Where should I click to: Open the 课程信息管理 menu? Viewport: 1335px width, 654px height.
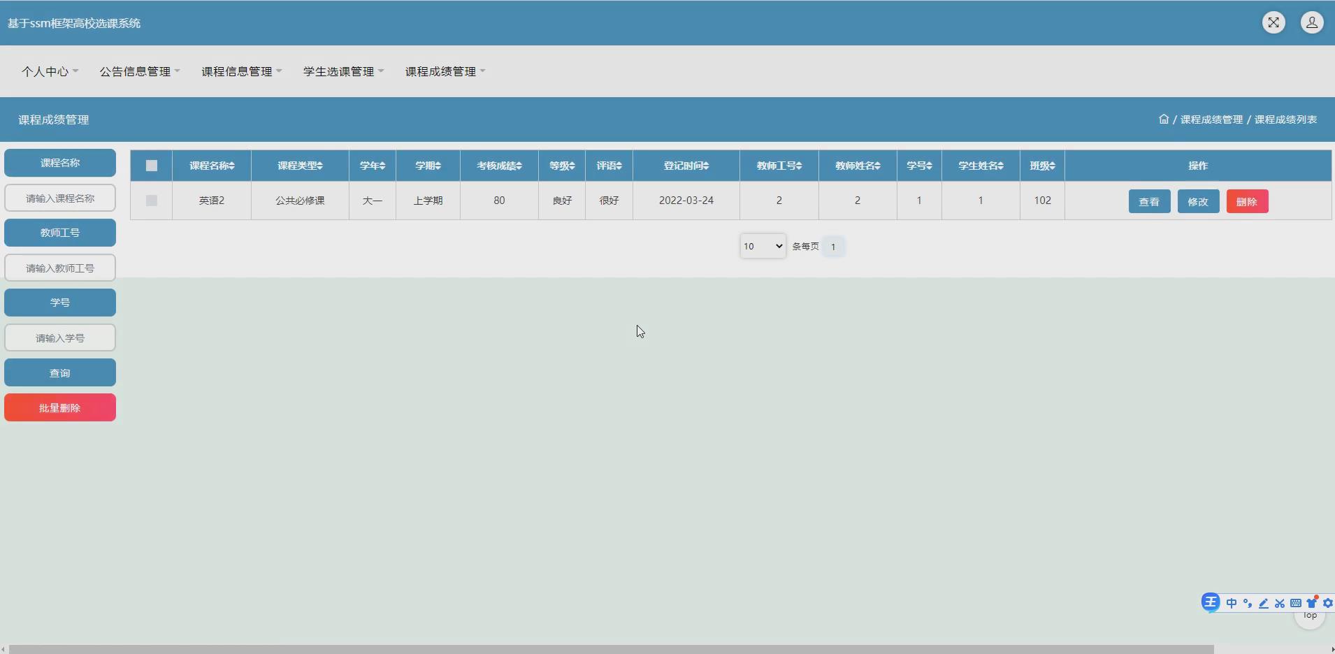242,71
